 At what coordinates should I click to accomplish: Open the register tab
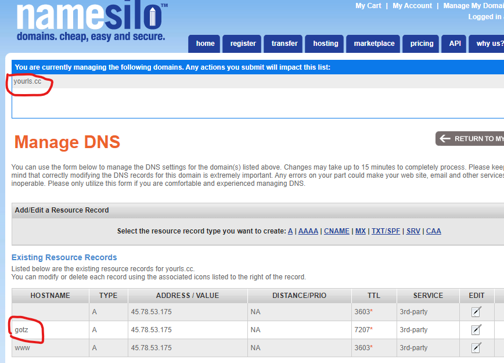[x=243, y=44]
